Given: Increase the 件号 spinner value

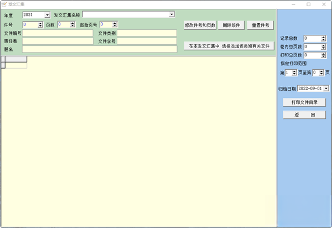Looking at the screenshot, I should [40, 23].
